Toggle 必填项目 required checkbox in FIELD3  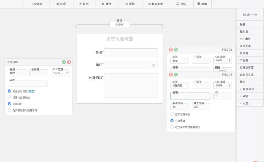(x=9, y=104)
